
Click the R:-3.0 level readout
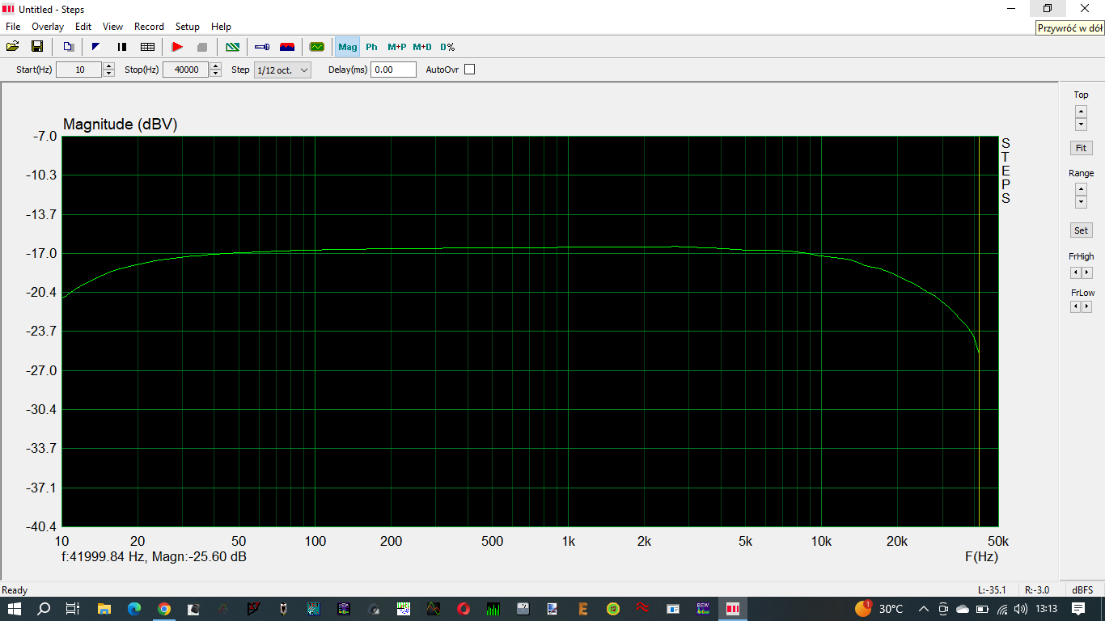click(1037, 590)
